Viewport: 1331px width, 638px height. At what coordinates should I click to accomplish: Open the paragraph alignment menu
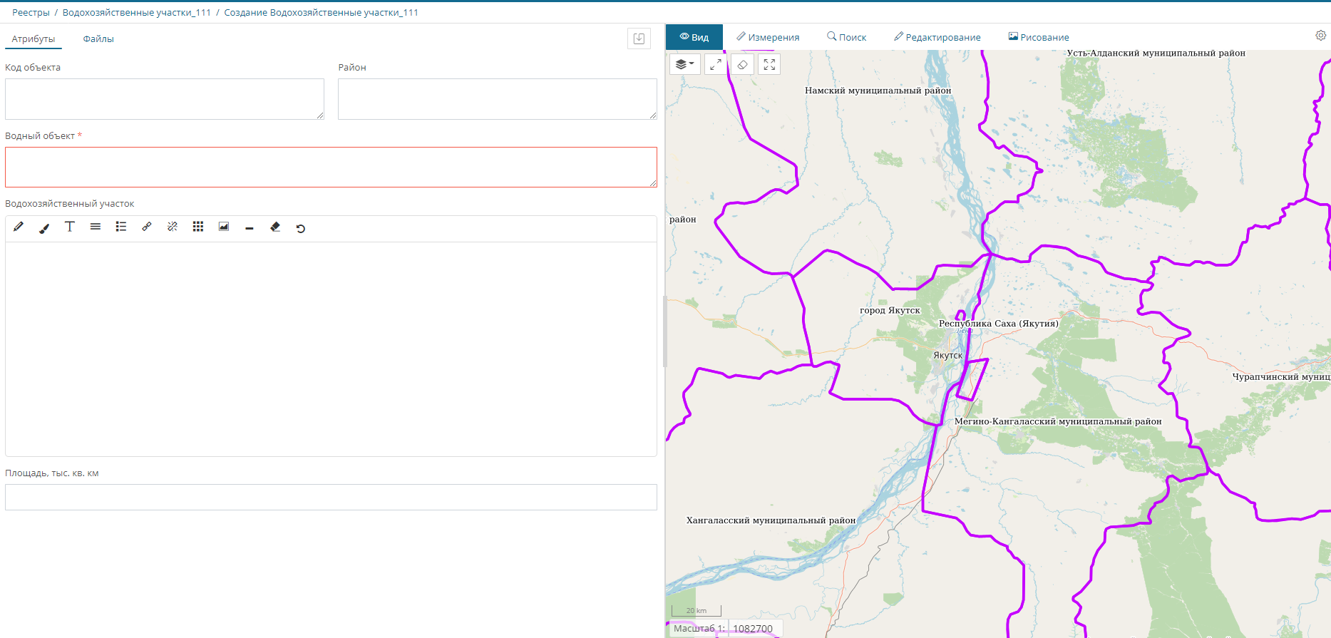click(x=96, y=227)
